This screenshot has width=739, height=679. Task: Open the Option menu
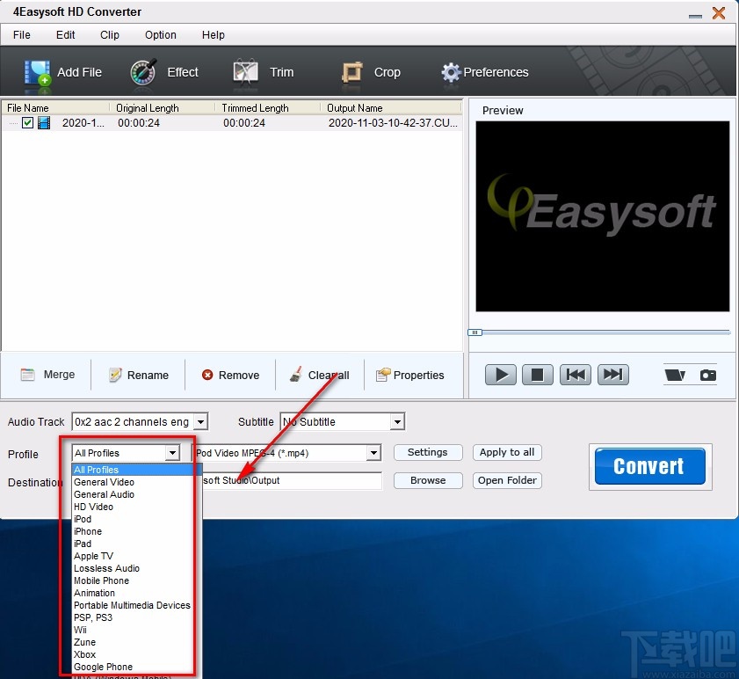(160, 35)
